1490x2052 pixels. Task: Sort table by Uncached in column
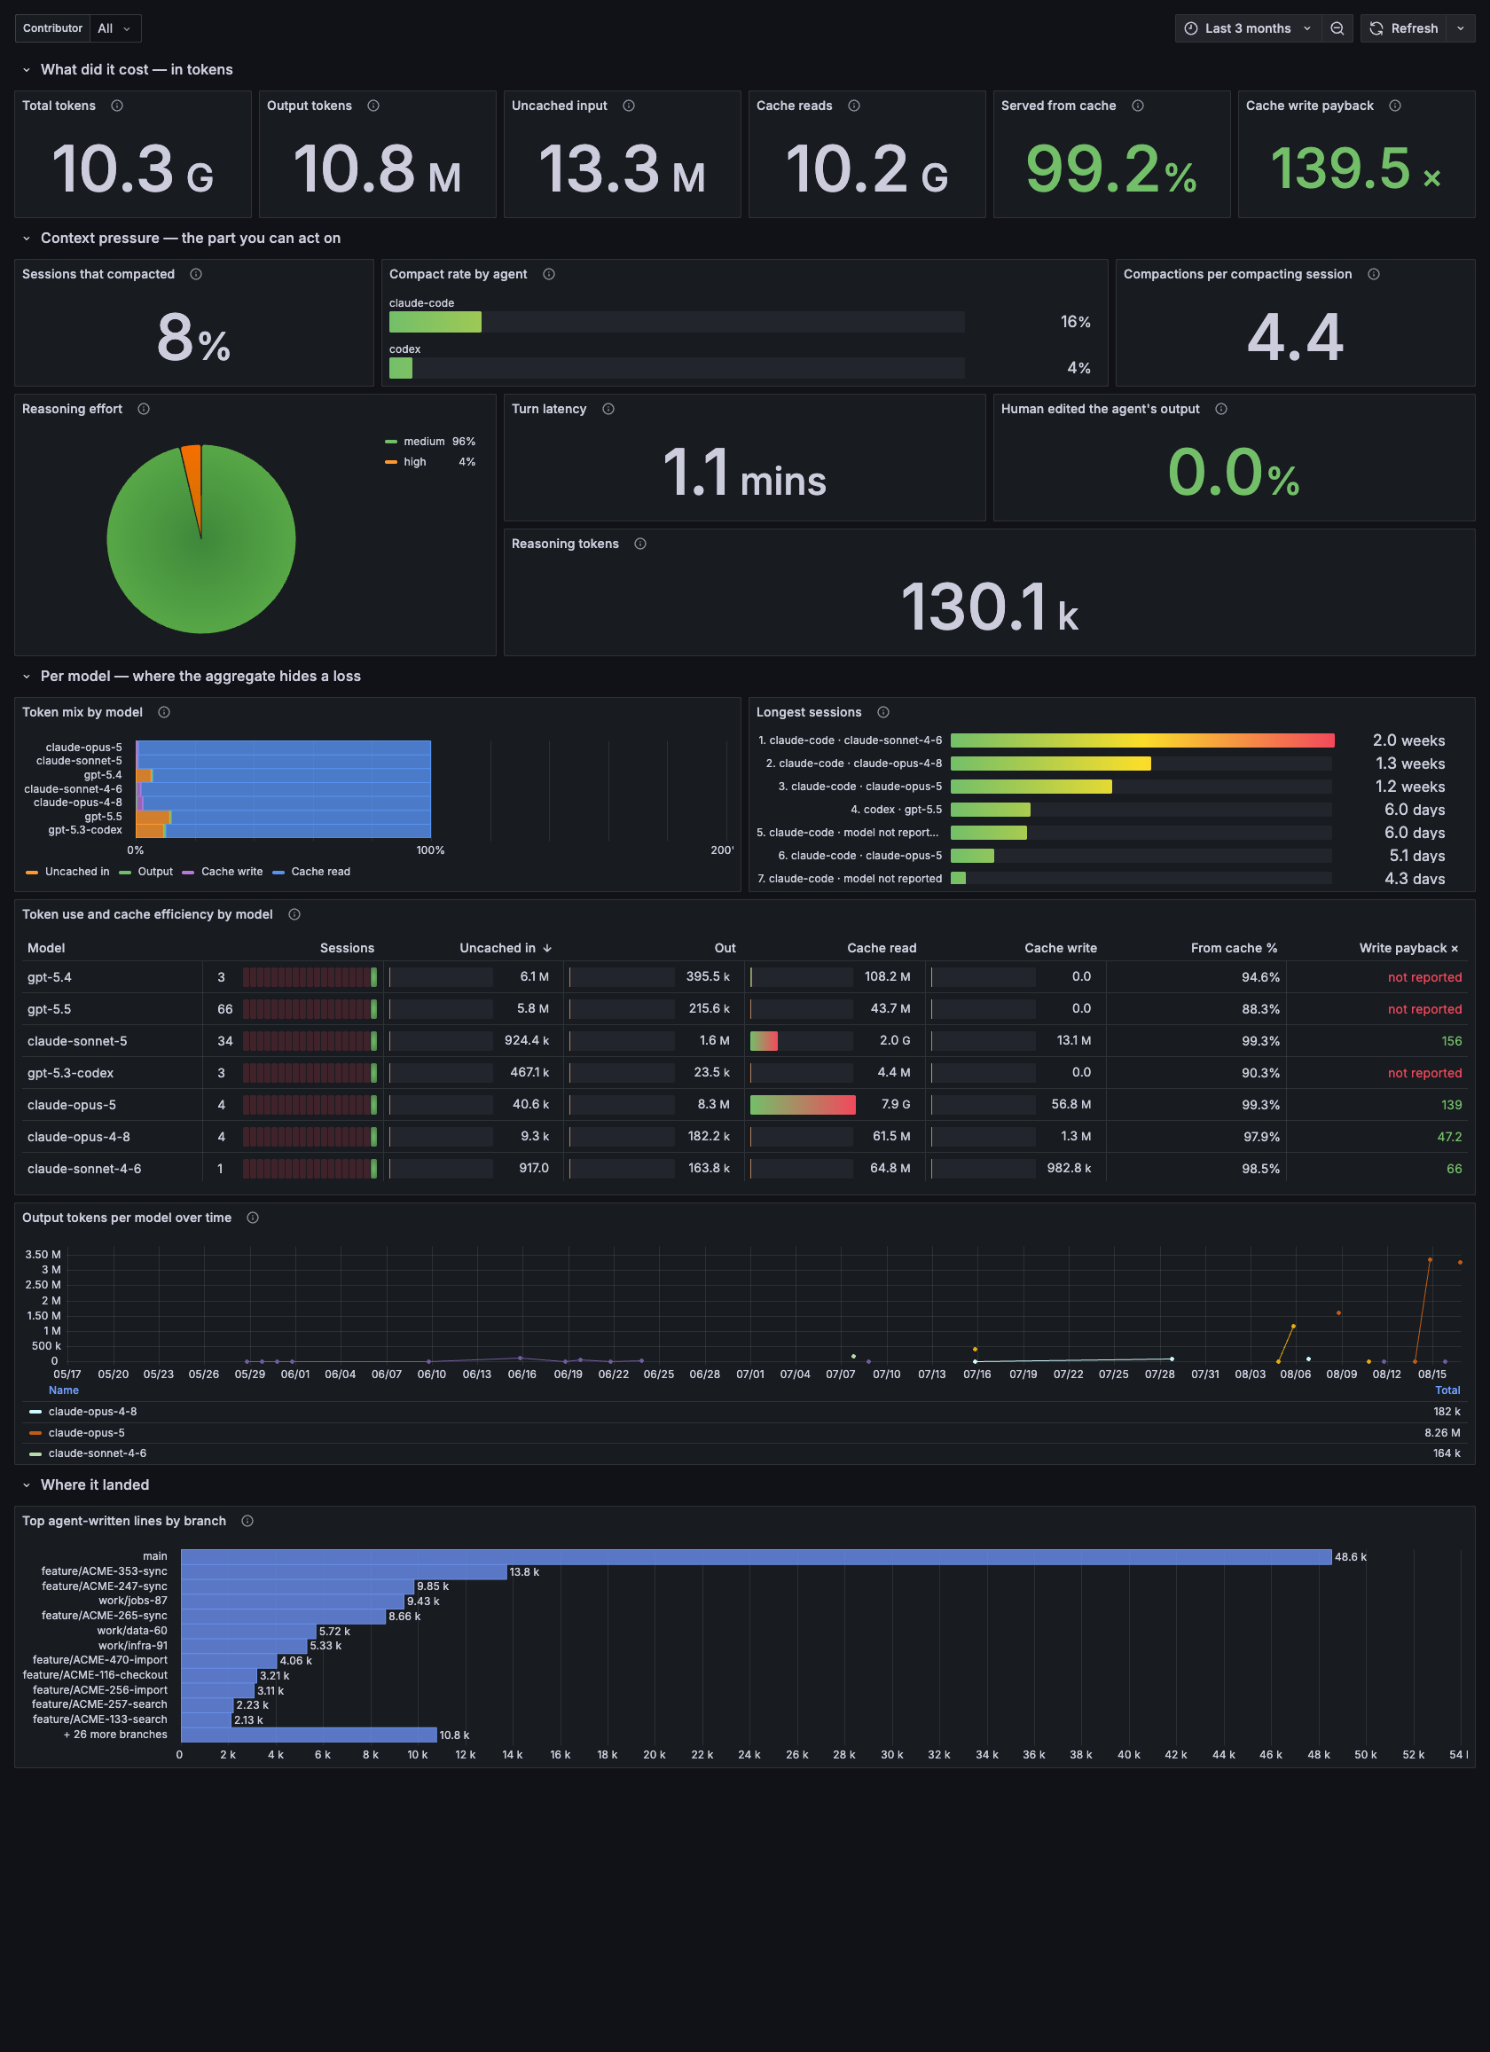[x=505, y=948]
